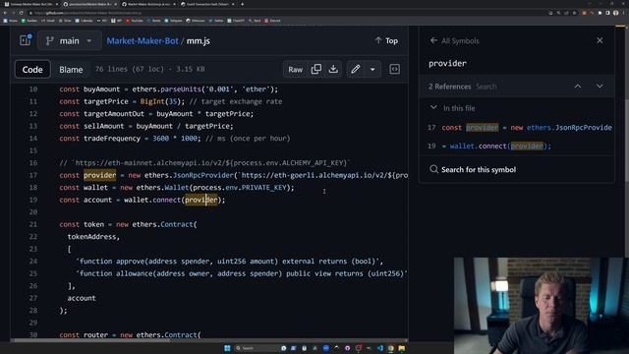The width and height of the screenshot is (629, 354).
Task: Go back in browser history
Action: [5, 13]
